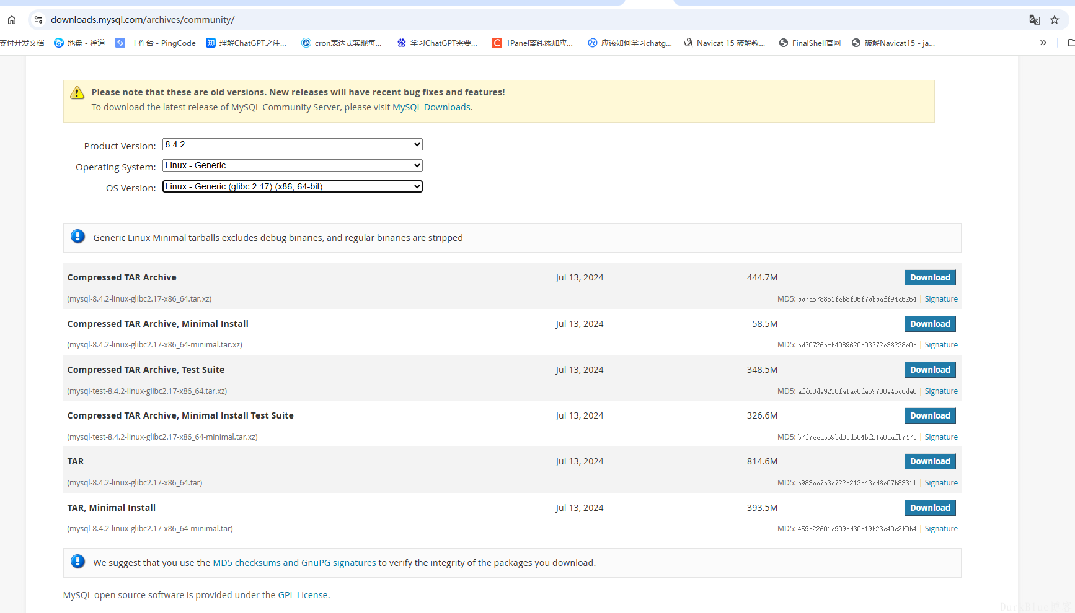
Task: Open 支付开发文档 bookmark
Action: pos(22,43)
